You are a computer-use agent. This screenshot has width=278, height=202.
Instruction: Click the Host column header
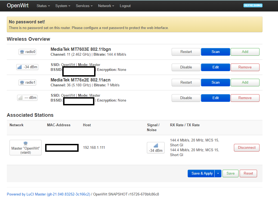pos(87,125)
